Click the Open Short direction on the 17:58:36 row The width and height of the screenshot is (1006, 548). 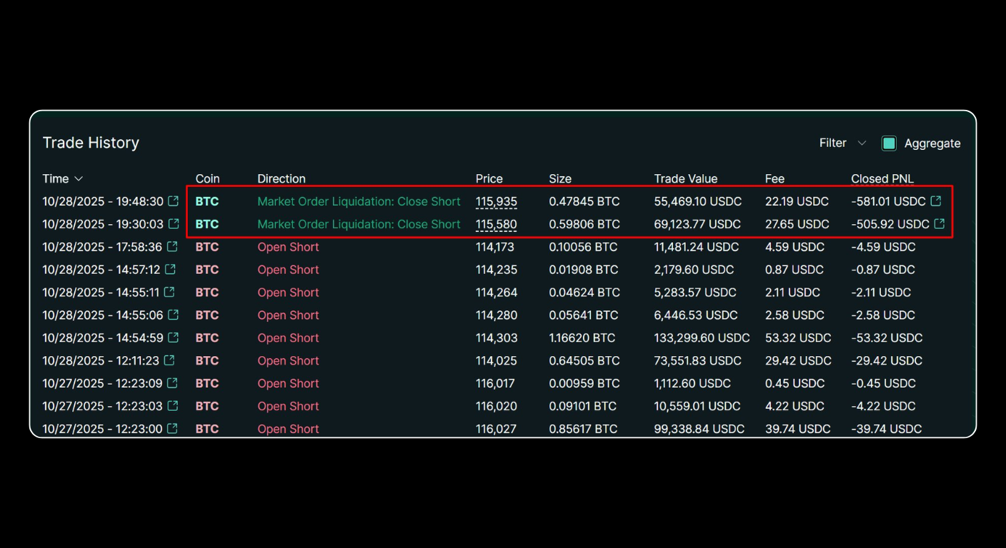click(x=288, y=247)
